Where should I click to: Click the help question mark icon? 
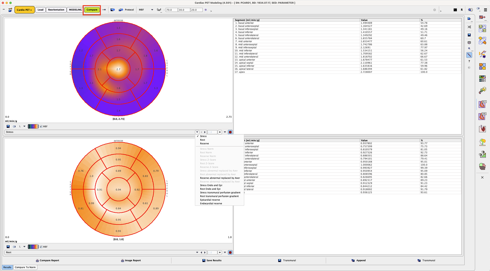(469, 61)
